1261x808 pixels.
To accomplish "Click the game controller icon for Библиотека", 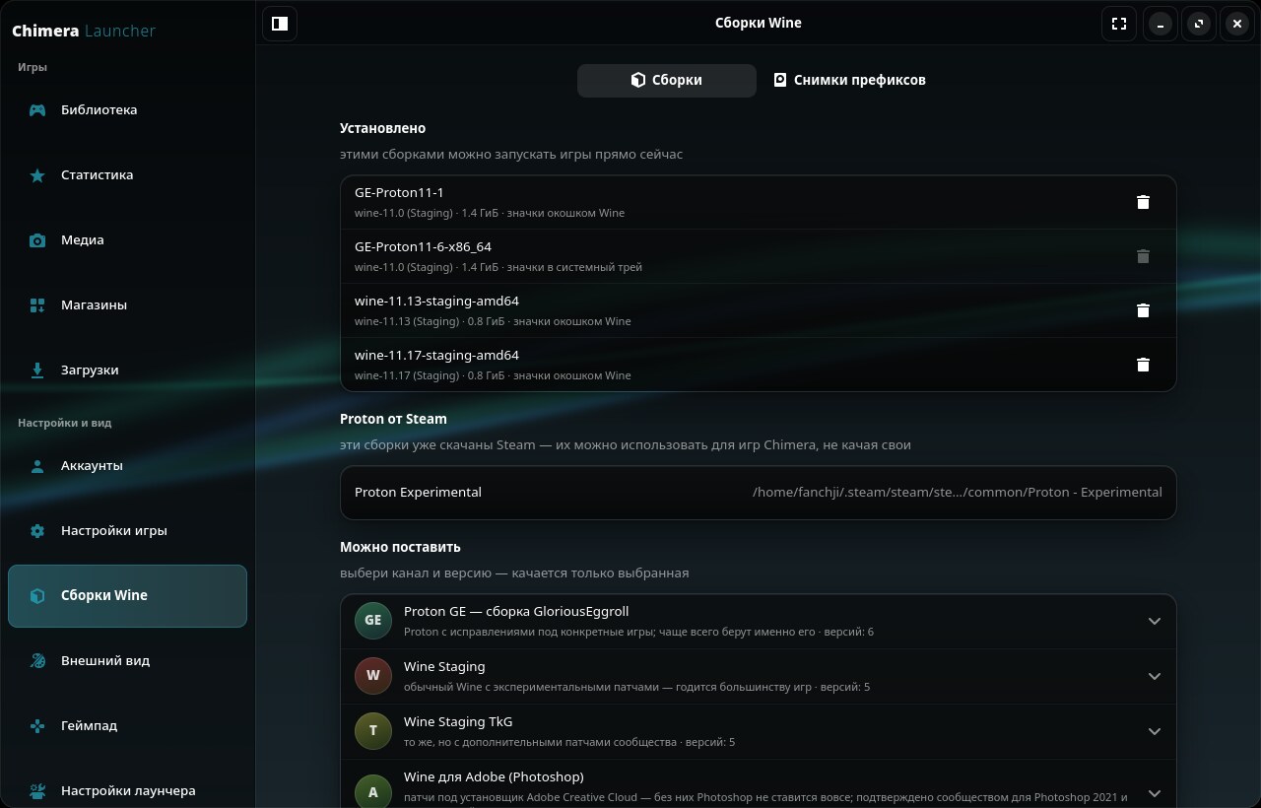I will (x=37, y=110).
